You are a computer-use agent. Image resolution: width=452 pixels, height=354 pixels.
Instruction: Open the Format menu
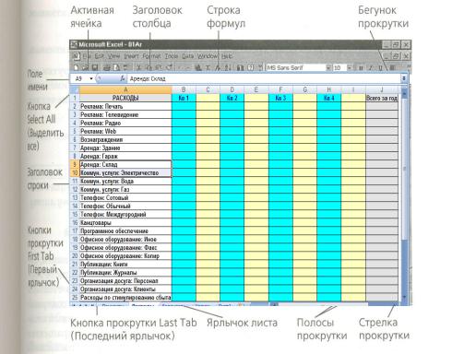pyautogui.click(x=152, y=56)
